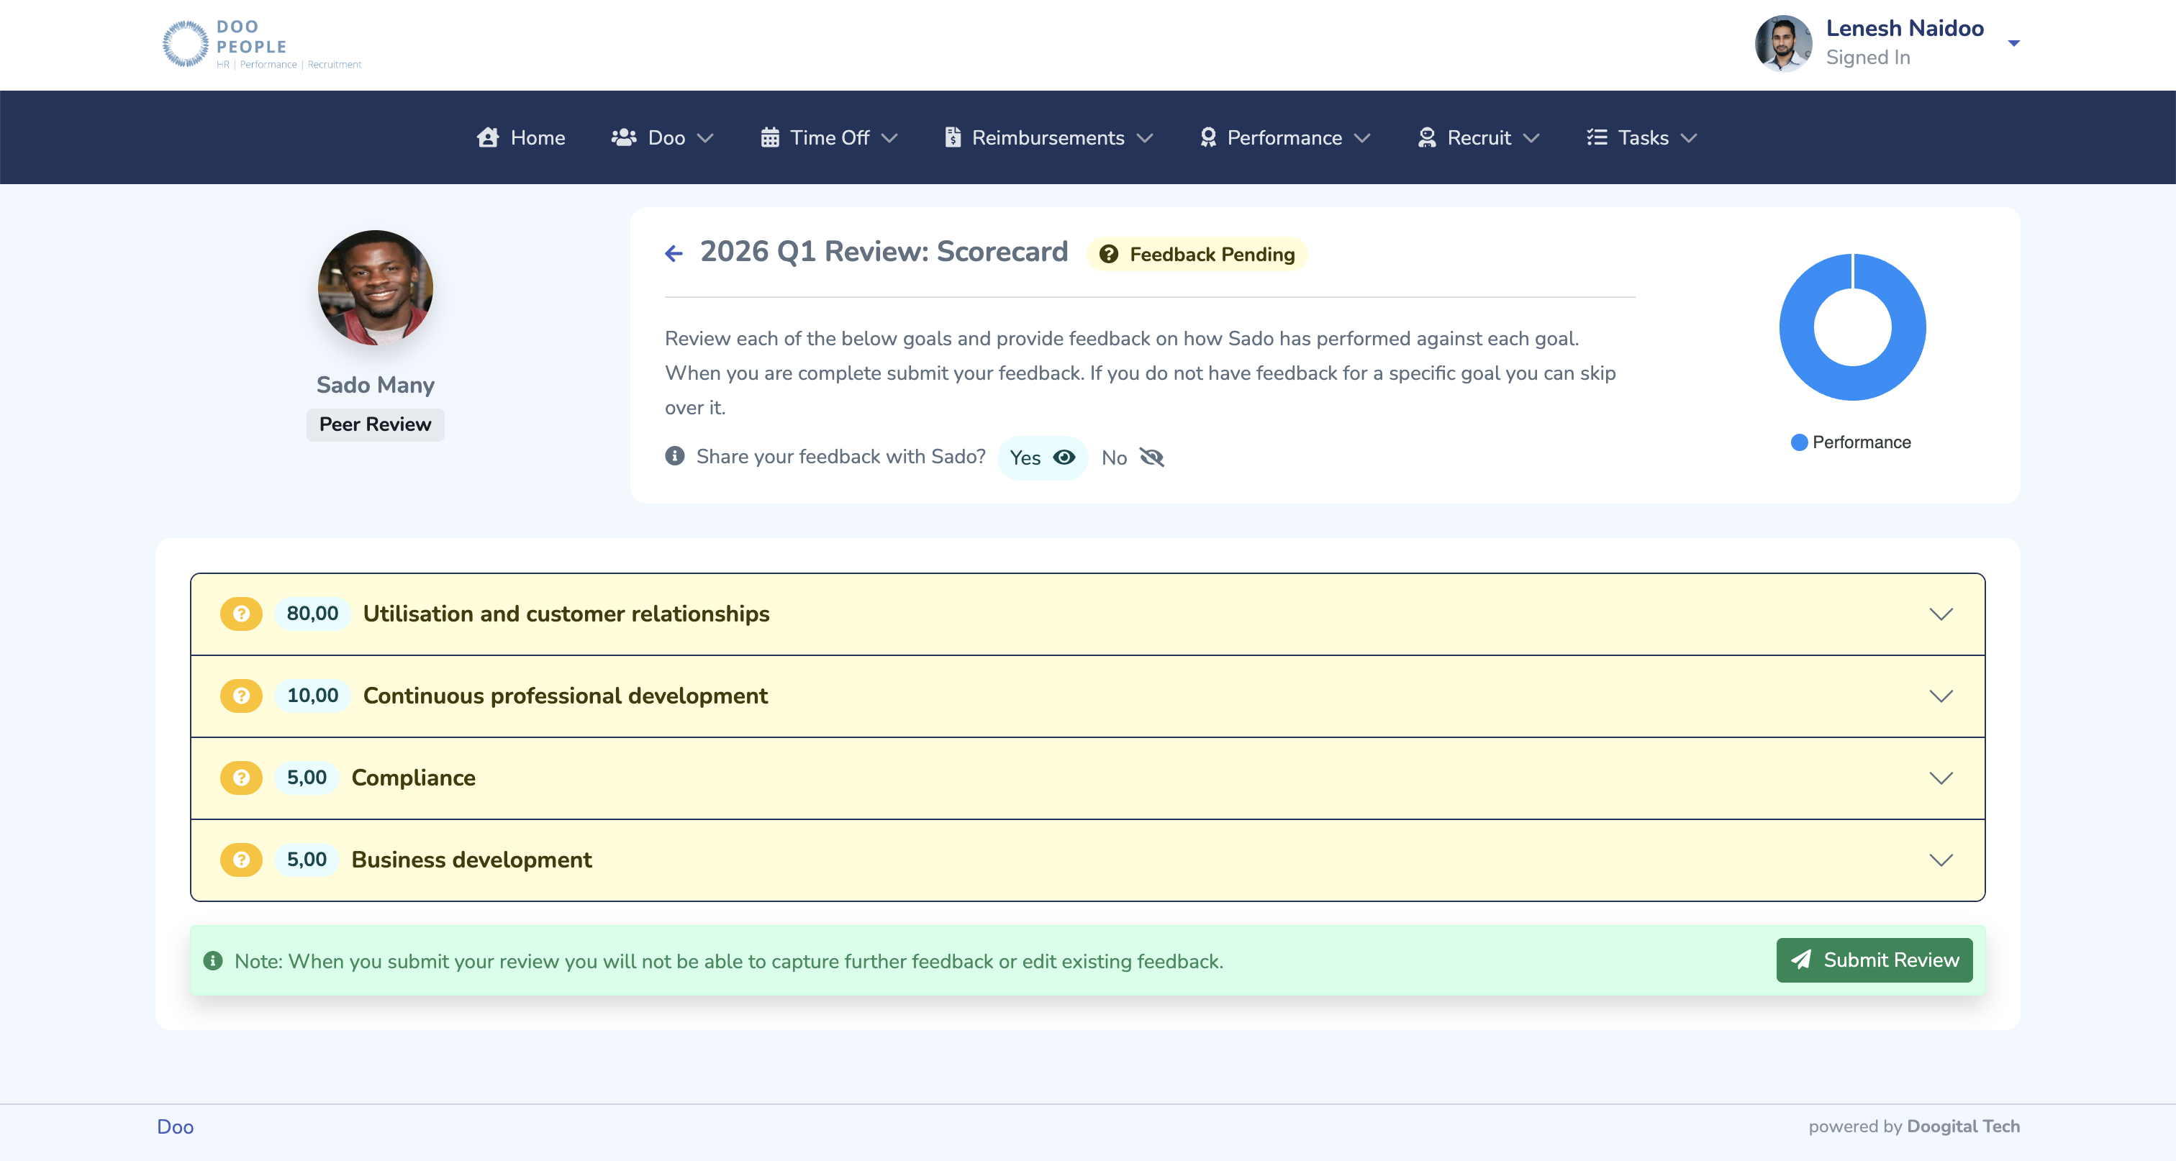Click the Doo footer link
The width and height of the screenshot is (2176, 1161).
click(175, 1126)
